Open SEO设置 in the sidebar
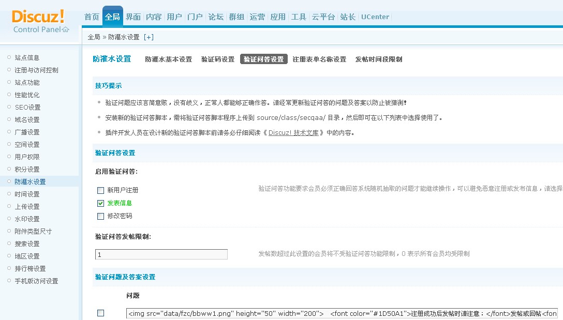Viewport: 563px width, 320px height. point(27,108)
